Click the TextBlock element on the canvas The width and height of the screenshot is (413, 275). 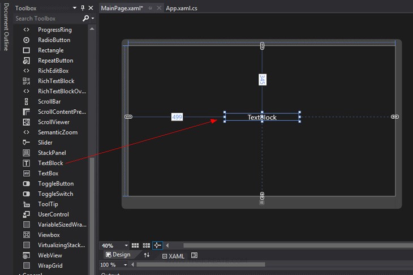pos(262,117)
